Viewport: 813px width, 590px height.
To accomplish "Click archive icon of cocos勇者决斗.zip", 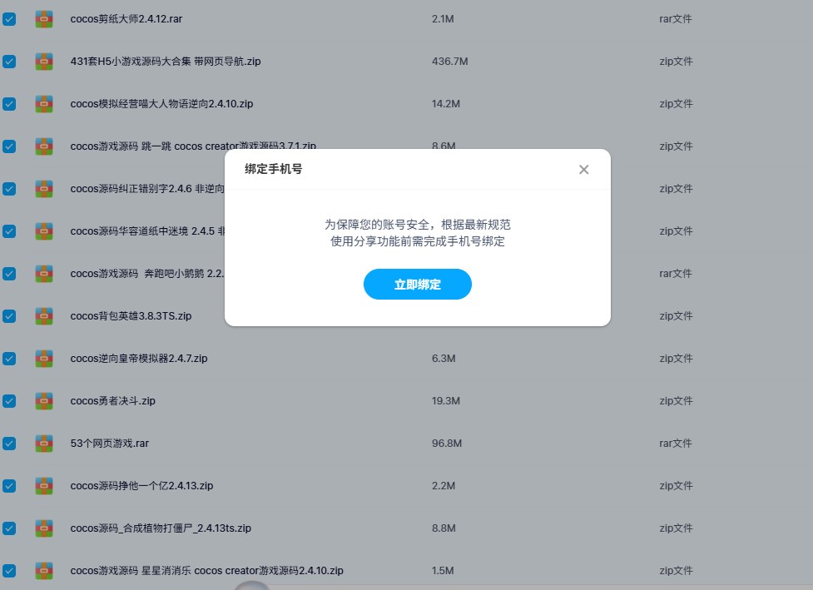I will 44,401.
